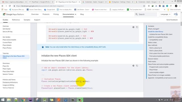This screenshot has width=182, height=102.
Task: Click Send feedback link
Action: point(172,20)
